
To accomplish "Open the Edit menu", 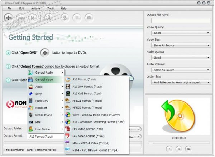I will tap(21, 8).
